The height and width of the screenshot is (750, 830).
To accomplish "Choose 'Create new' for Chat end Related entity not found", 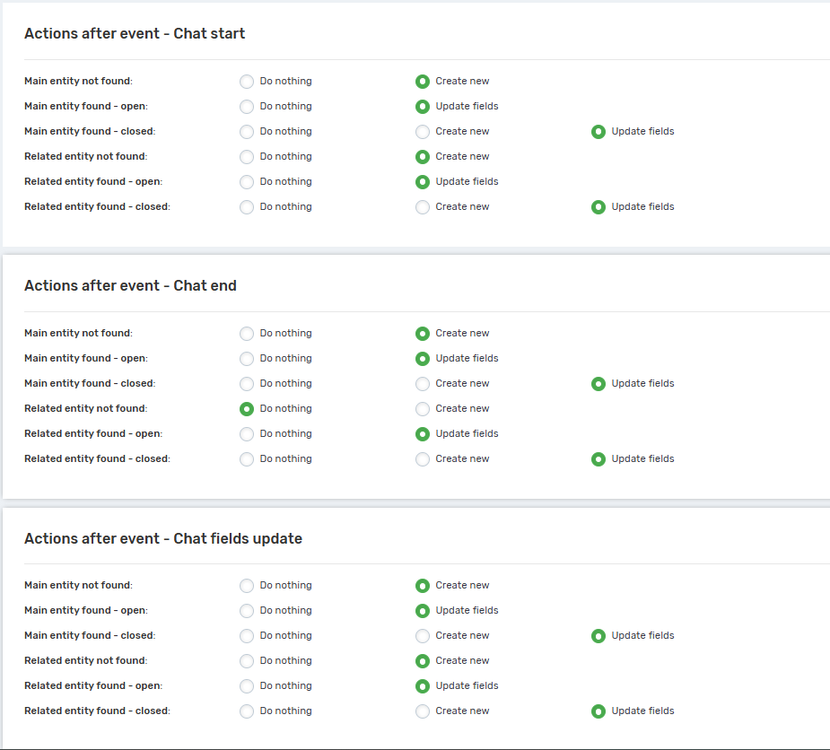I will point(423,409).
